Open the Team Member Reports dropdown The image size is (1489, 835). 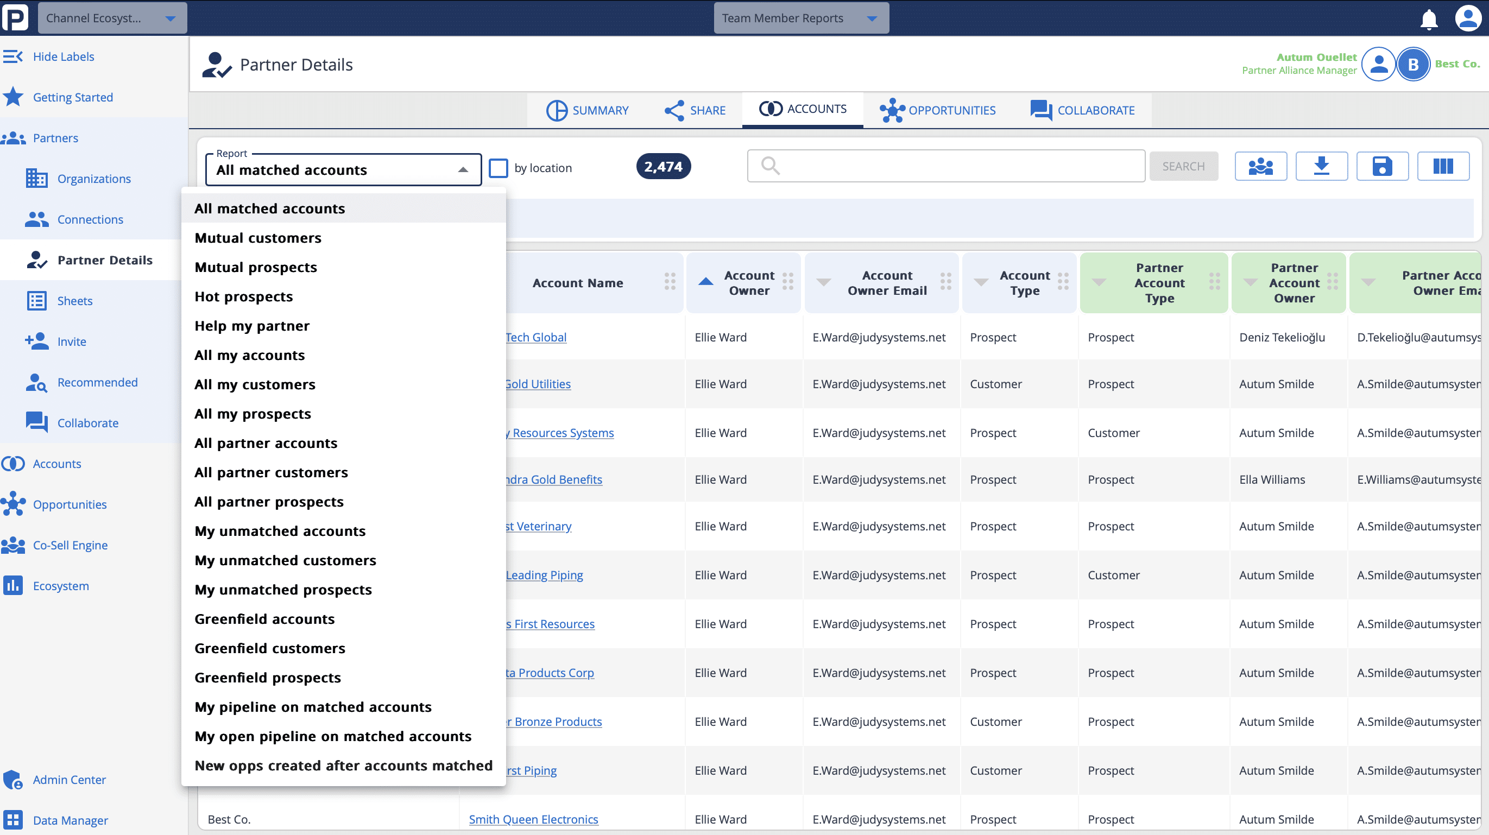[x=800, y=17]
